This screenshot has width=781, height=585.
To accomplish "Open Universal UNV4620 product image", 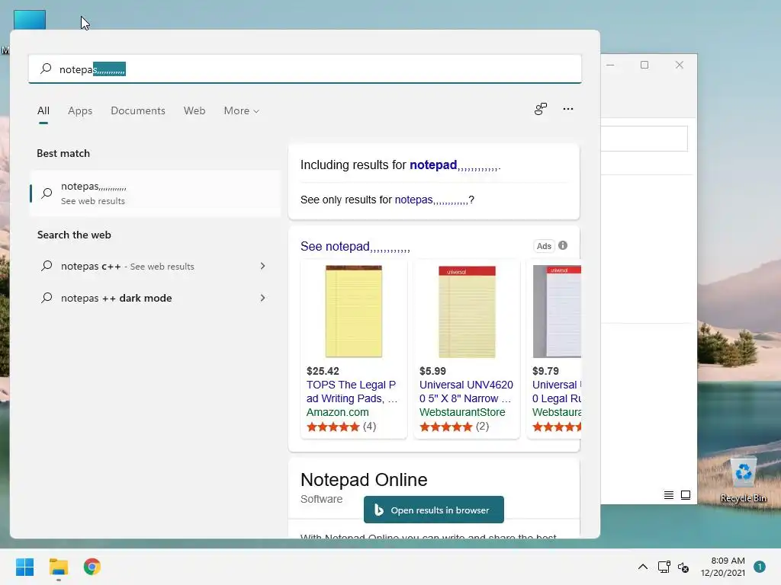I will click(467, 312).
